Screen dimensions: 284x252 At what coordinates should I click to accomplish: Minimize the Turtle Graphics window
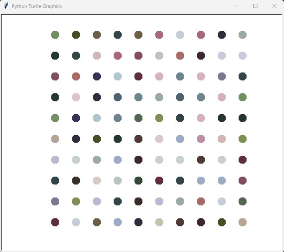[236, 6]
